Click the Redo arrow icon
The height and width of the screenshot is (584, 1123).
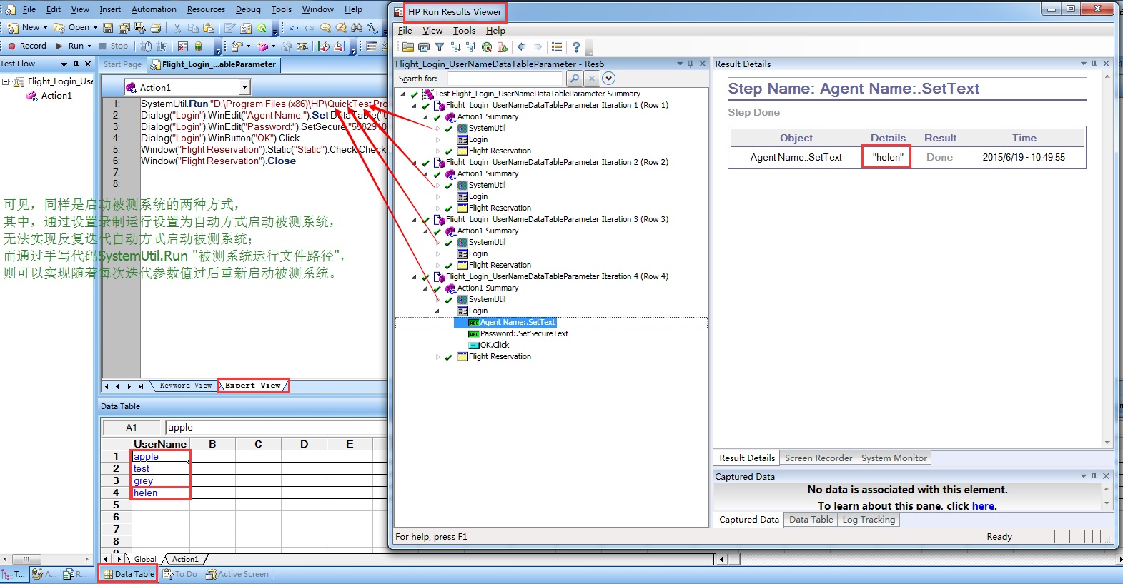pyautogui.click(x=309, y=28)
